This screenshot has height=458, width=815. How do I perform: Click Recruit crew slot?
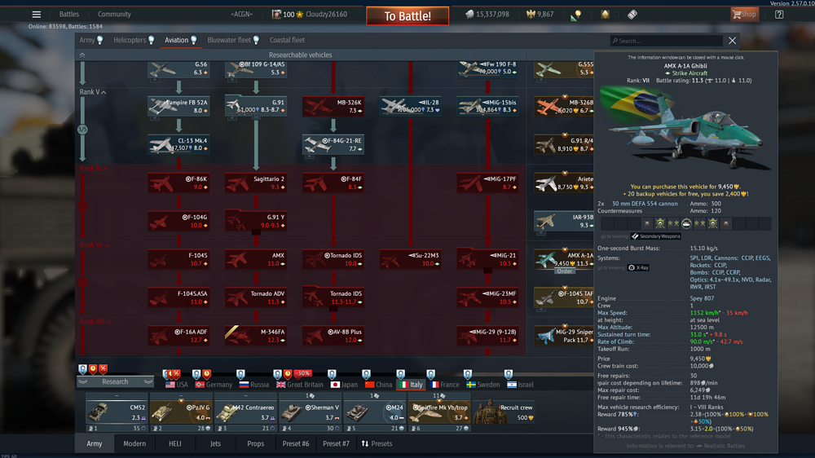(x=503, y=413)
